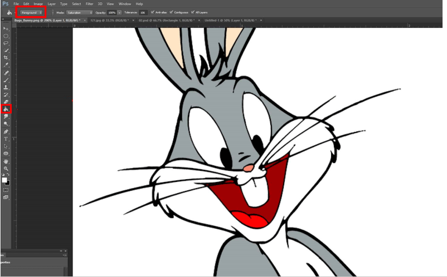Select the Lasso tool

click(x=6, y=43)
